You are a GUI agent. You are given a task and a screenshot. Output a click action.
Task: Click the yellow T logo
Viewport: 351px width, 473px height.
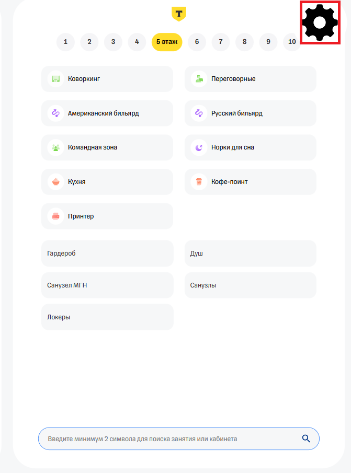179,14
